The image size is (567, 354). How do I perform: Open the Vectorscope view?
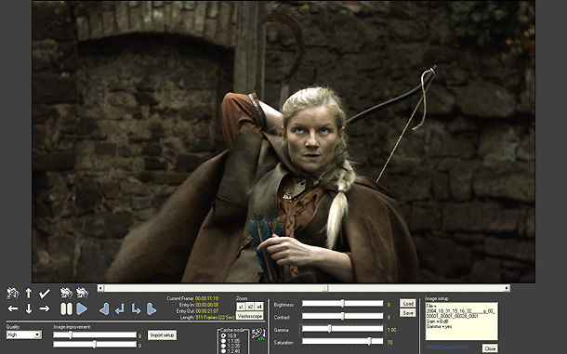(250, 316)
